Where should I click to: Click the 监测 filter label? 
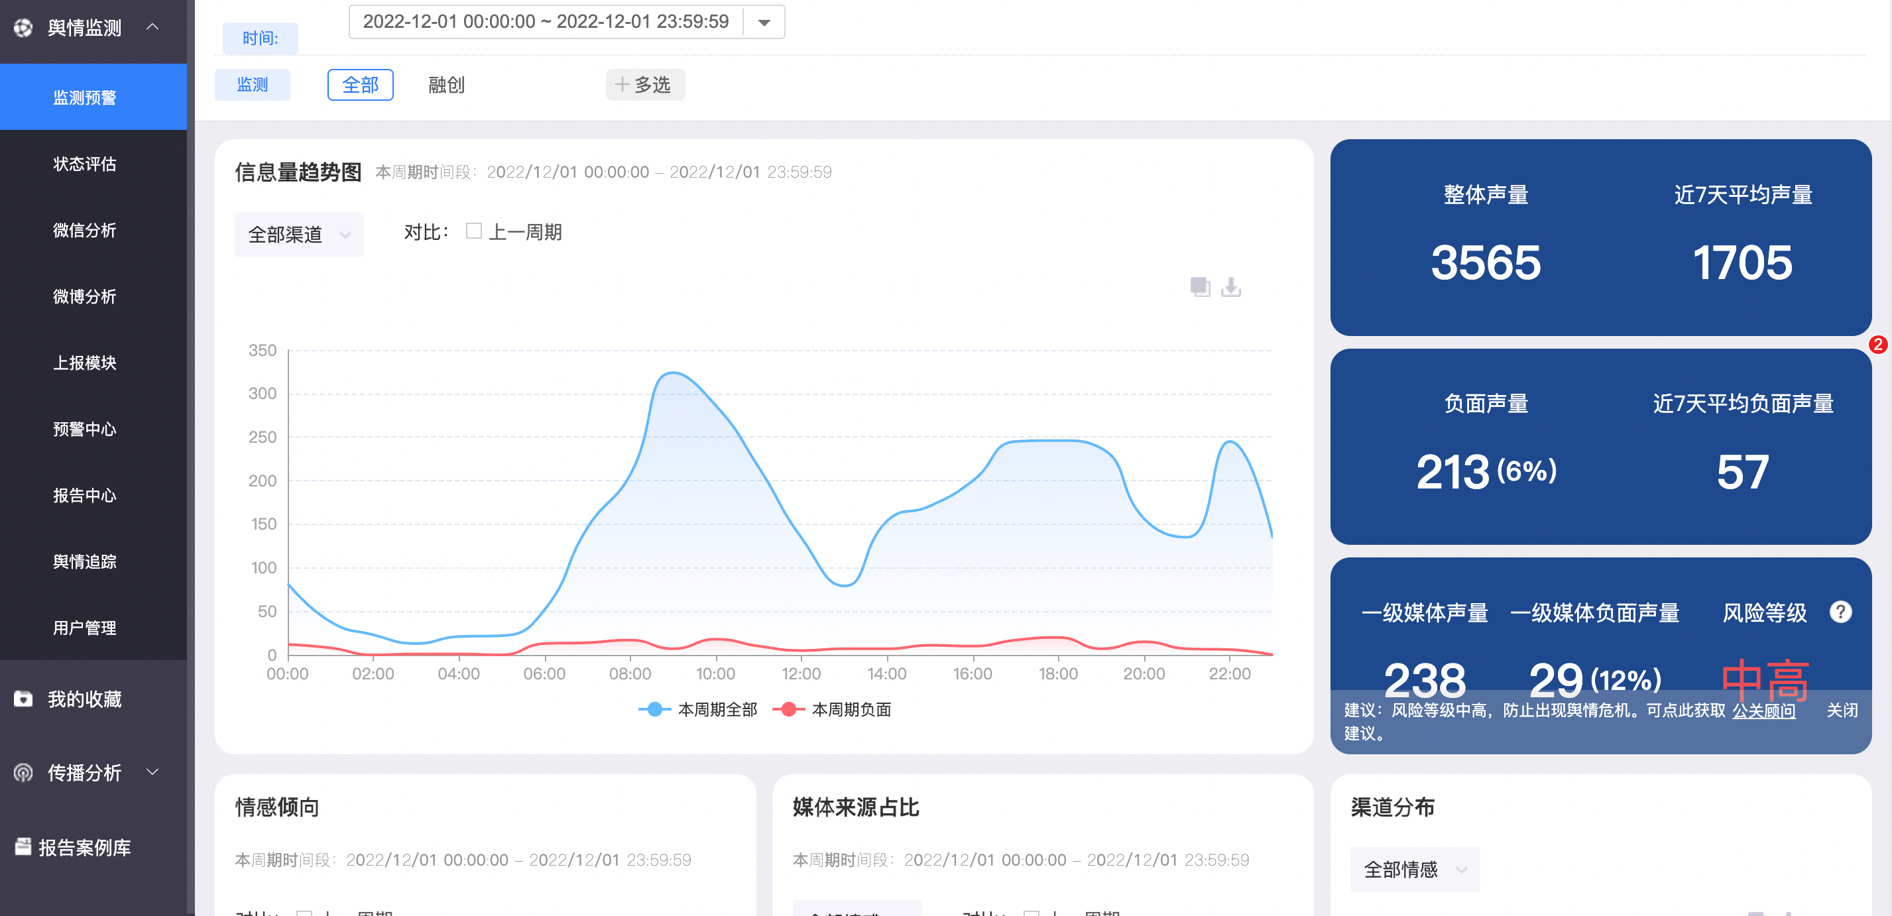pos(252,84)
